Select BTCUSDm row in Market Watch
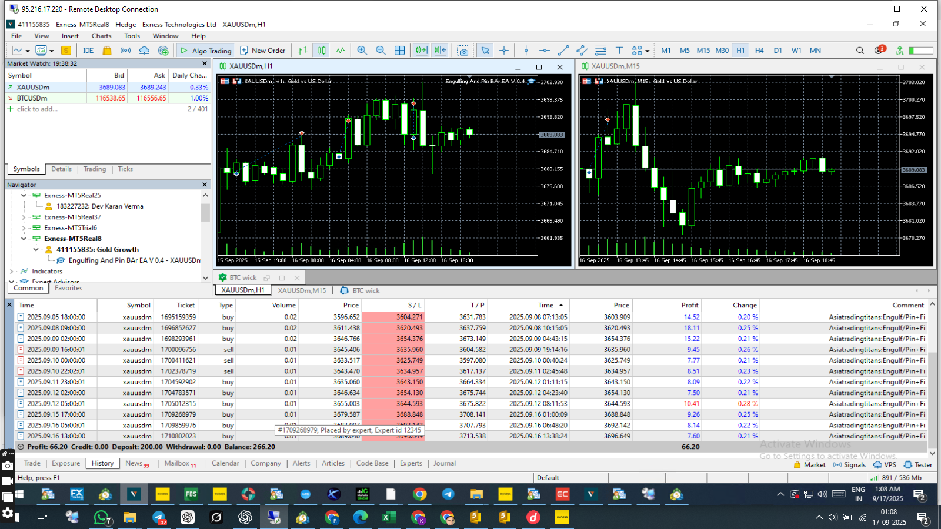The height and width of the screenshot is (529, 941). tap(108, 98)
